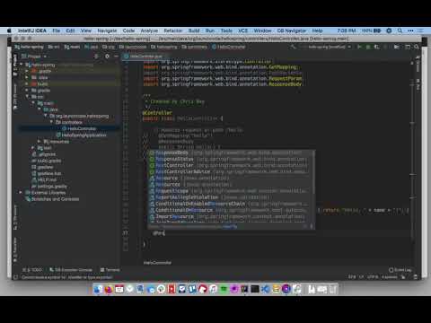Choose ResponseStatus from completion popup

point(231,159)
